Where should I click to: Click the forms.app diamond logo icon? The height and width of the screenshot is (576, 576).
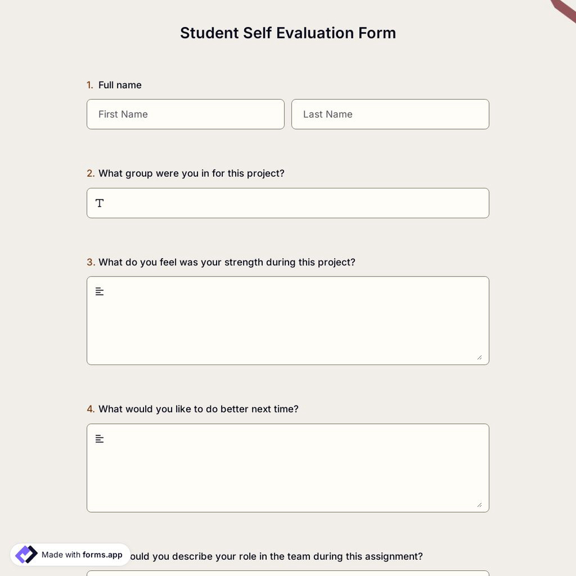(x=26, y=554)
